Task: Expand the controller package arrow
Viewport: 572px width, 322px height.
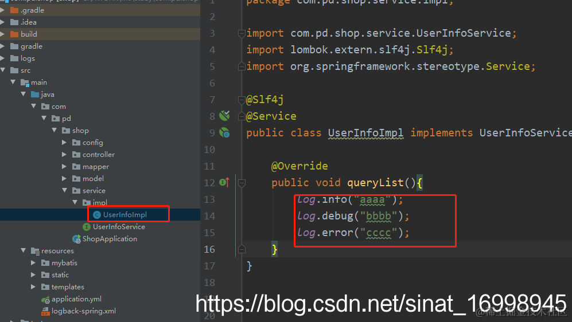Action: coord(64,155)
